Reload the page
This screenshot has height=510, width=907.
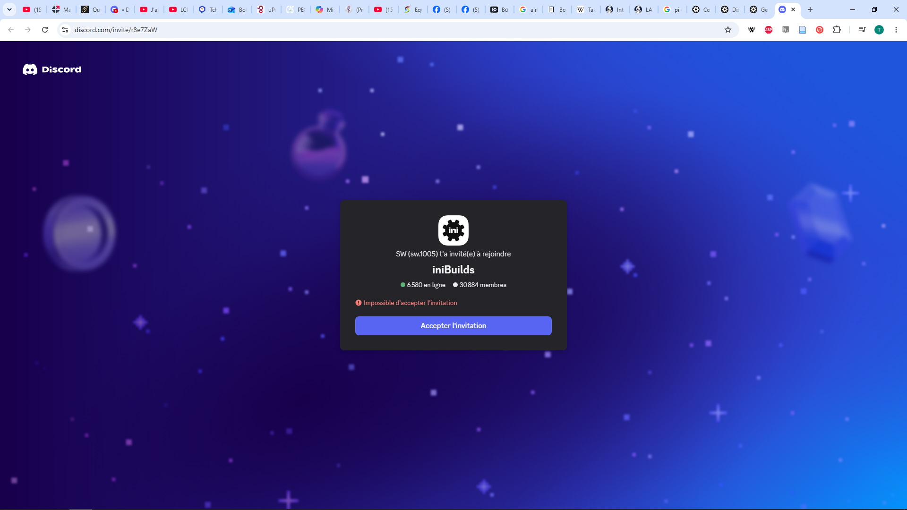(x=45, y=30)
